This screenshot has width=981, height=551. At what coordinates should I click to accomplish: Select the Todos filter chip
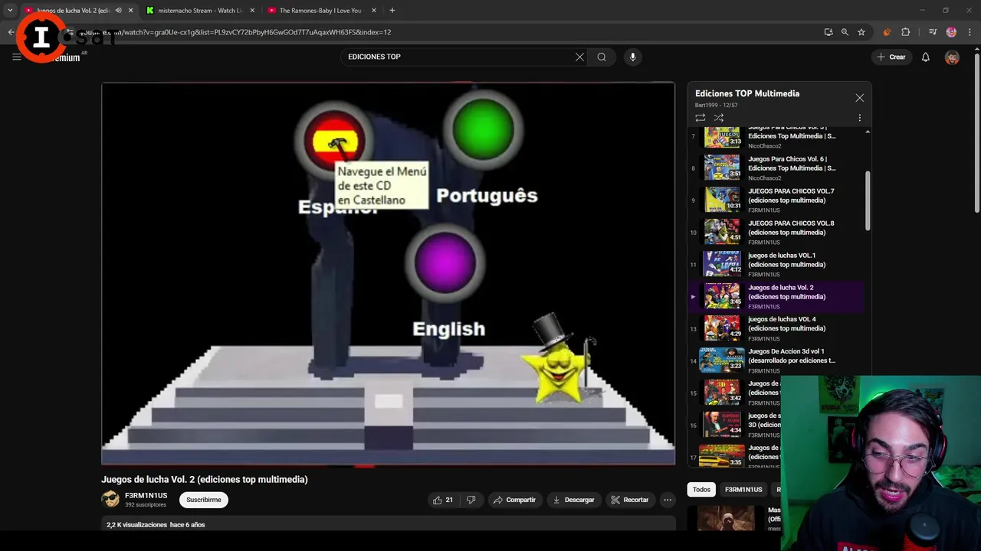click(702, 490)
